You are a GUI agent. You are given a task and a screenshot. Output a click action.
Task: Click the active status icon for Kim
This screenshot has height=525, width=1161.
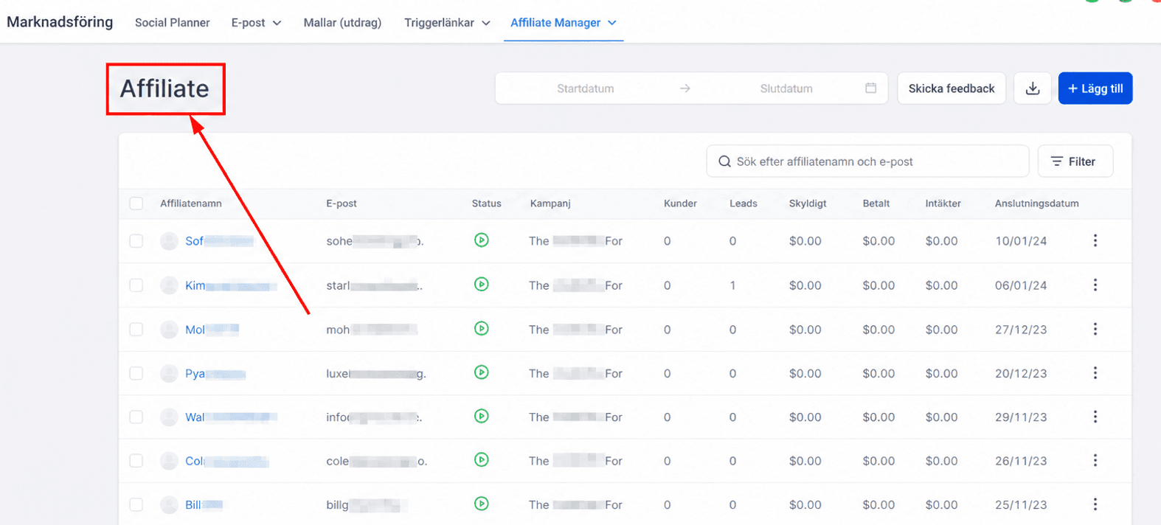pyautogui.click(x=482, y=284)
